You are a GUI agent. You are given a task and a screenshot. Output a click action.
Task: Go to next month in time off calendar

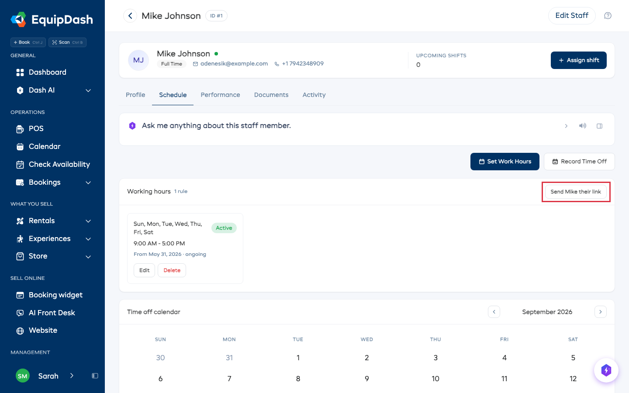[x=601, y=312]
